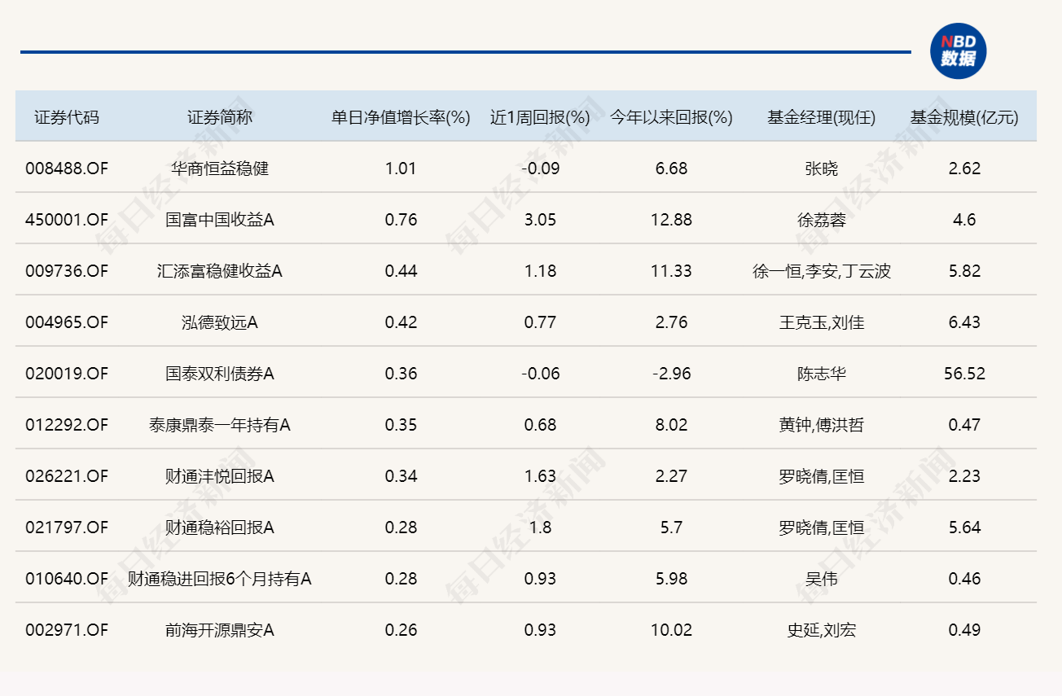This screenshot has width=1062, height=696.
Task: Click fund code 020019.OF
Action: point(67,374)
